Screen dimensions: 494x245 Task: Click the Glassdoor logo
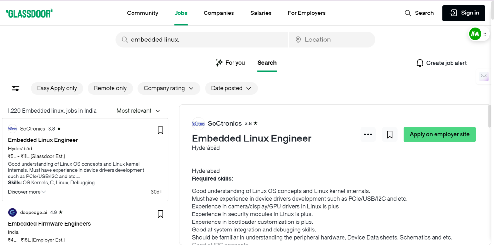[29, 13]
